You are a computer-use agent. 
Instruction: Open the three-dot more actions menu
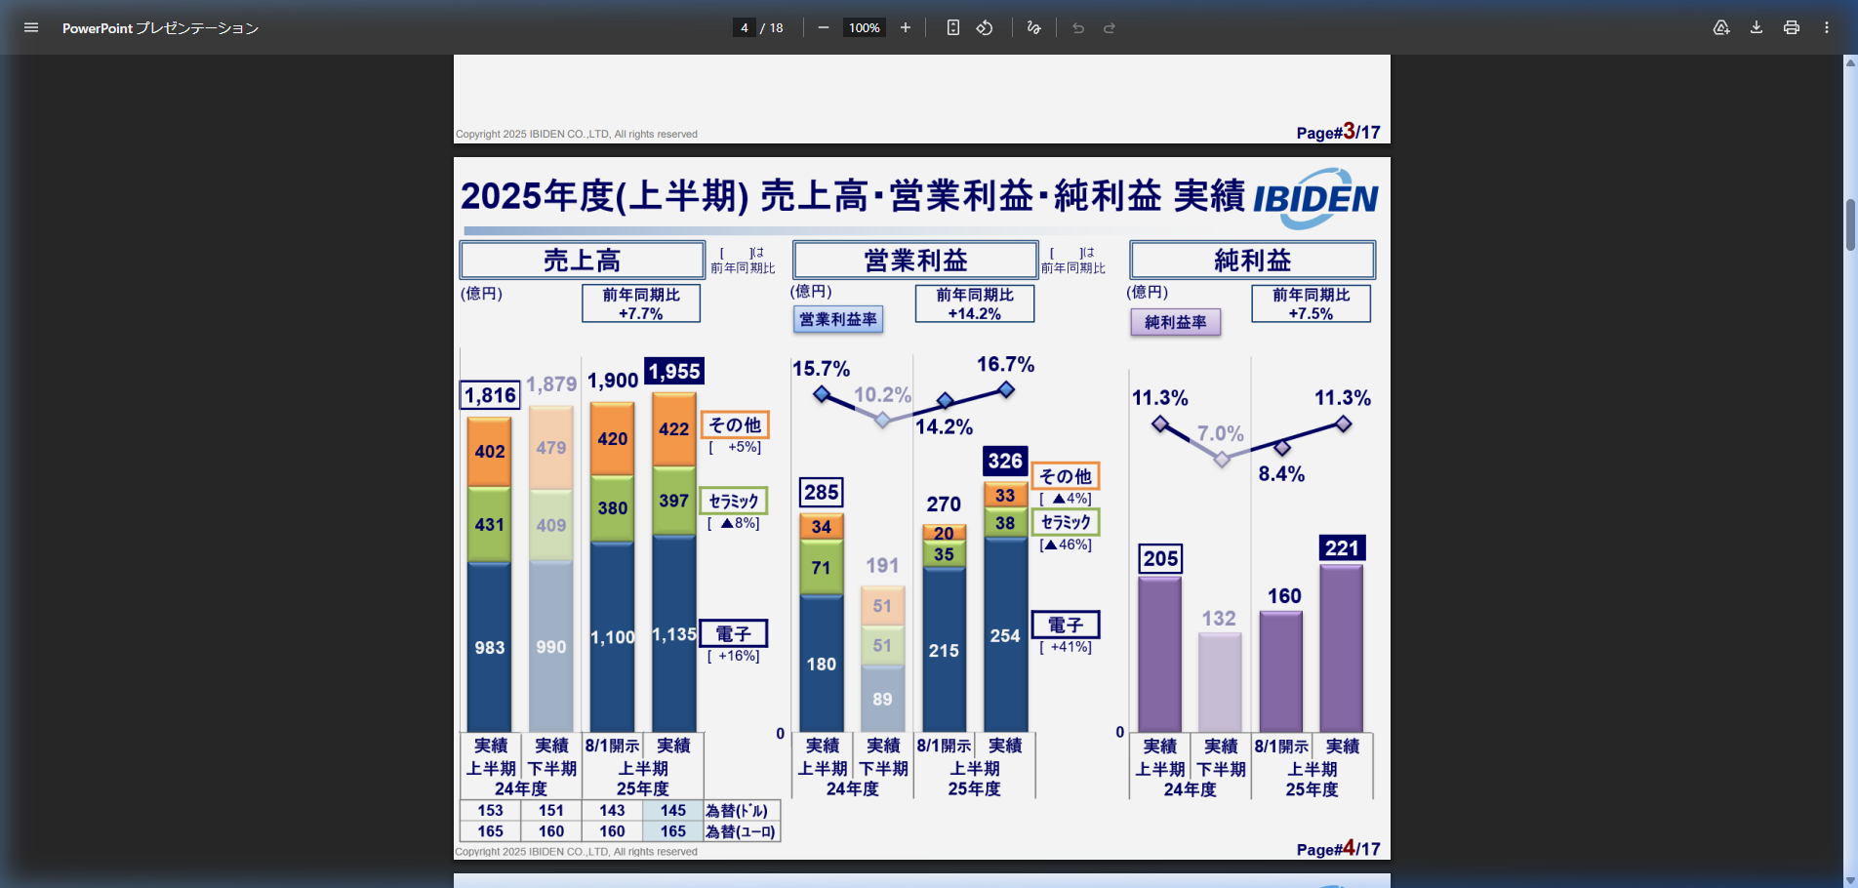coord(1827,27)
